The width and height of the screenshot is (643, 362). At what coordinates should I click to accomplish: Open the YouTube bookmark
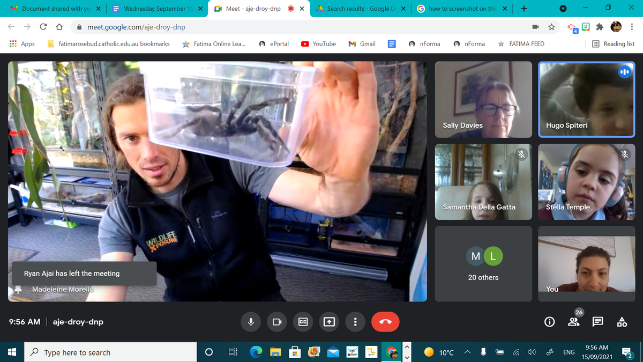pos(319,44)
